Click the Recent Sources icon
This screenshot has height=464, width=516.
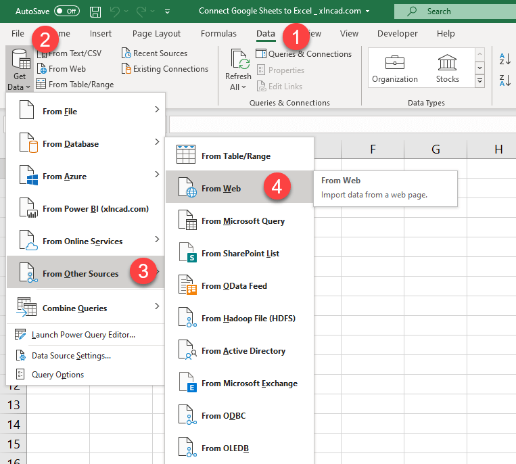pos(126,53)
